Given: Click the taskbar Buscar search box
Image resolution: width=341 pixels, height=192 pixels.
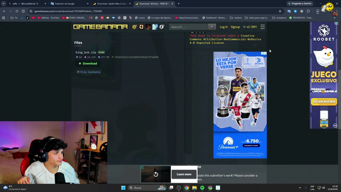Looking at the screenshot, I should pyautogui.click(x=148, y=188).
